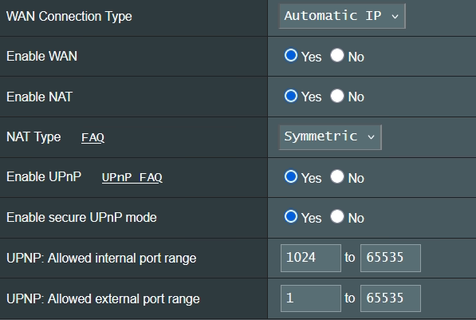Click the internal port range end field
This screenshot has height=320, width=476.
point(391,258)
